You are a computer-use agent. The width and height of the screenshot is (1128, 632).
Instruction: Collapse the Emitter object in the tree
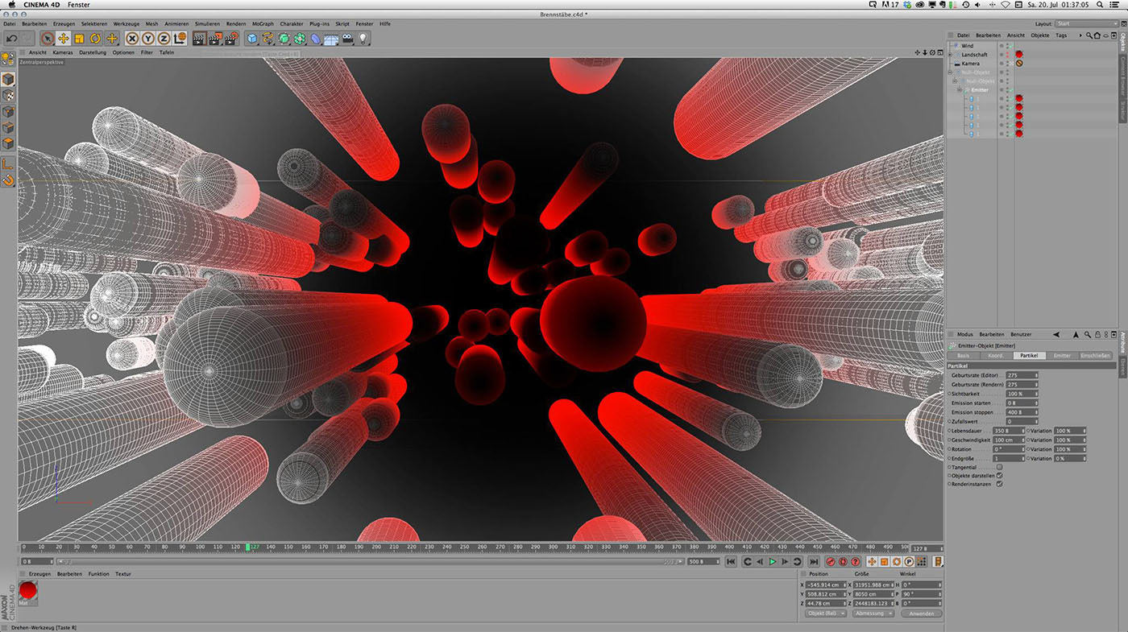960,90
